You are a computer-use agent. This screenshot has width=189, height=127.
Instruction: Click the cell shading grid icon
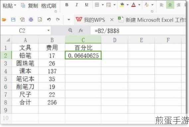pyautogui.click(x=109, y=5)
